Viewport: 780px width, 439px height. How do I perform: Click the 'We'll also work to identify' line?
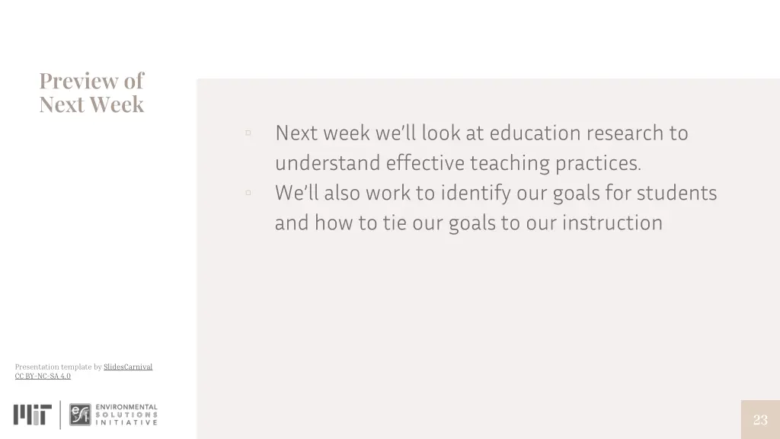496,193
